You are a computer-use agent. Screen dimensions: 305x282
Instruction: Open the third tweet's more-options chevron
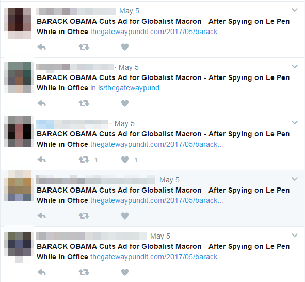295,122
